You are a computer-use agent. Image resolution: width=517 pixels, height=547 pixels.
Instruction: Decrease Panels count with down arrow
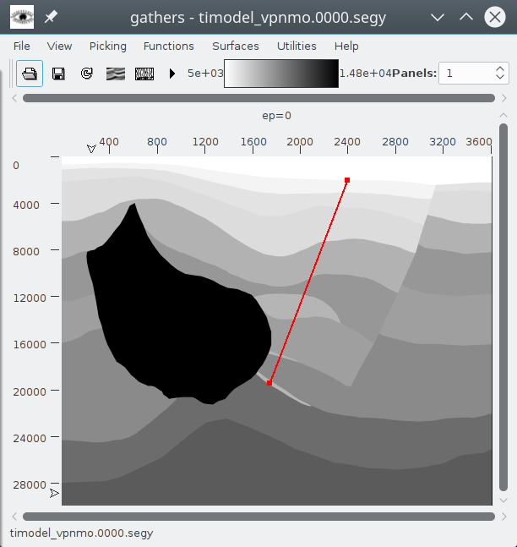pyautogui.click(x=500, y=77)
